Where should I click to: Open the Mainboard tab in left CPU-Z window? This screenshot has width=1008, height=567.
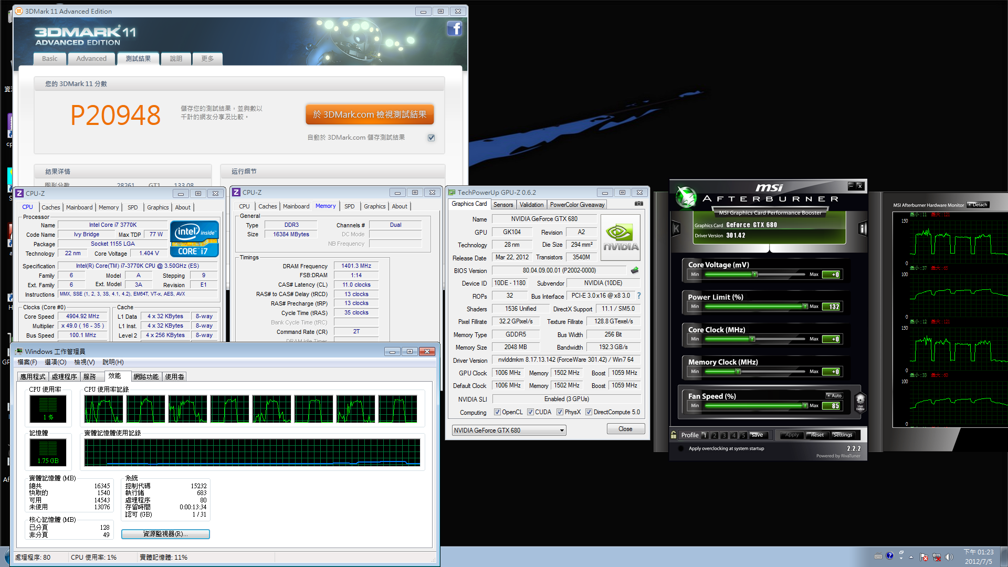point(79,207)
